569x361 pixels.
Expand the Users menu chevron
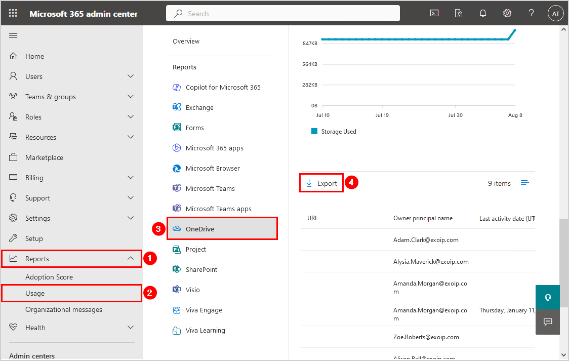pos(131,76)
